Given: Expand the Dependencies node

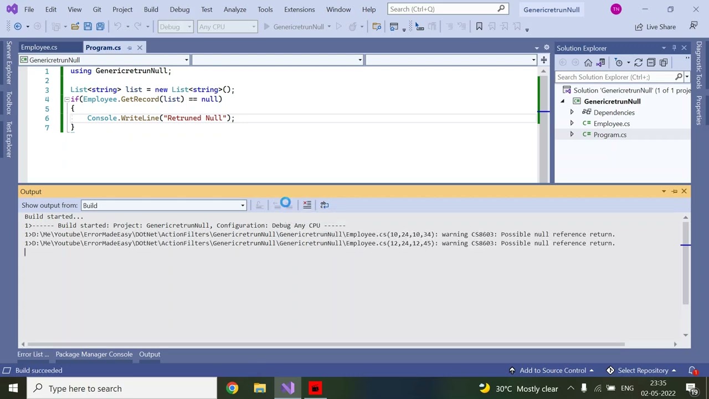Looking at the screenshot, I should pyautogui.click(x=572, y=112).
